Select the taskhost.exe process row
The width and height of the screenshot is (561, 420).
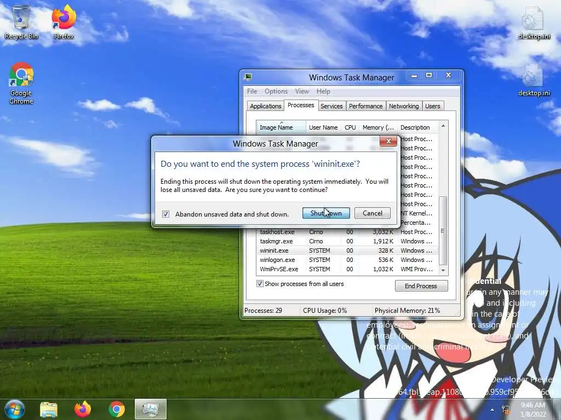pos(347,232)
